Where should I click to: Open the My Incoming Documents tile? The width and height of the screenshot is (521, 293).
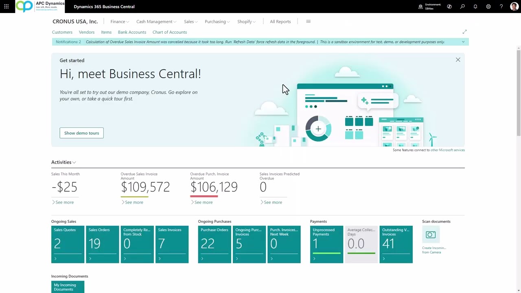click(68, 287)
